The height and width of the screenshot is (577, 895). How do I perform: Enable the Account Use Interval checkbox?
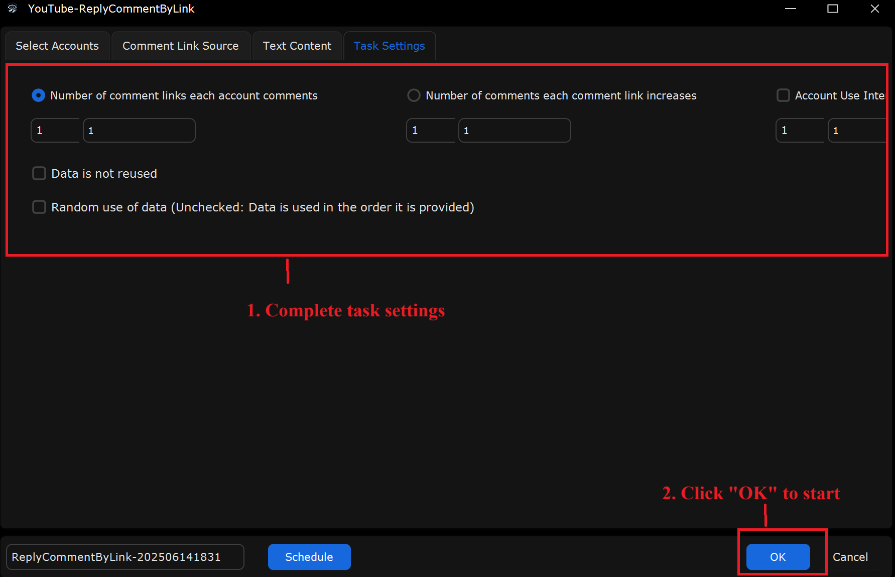coord(783,95)
